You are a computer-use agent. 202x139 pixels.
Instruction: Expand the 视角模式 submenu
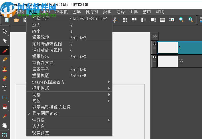pyautogui.click(x=69, y=88)
